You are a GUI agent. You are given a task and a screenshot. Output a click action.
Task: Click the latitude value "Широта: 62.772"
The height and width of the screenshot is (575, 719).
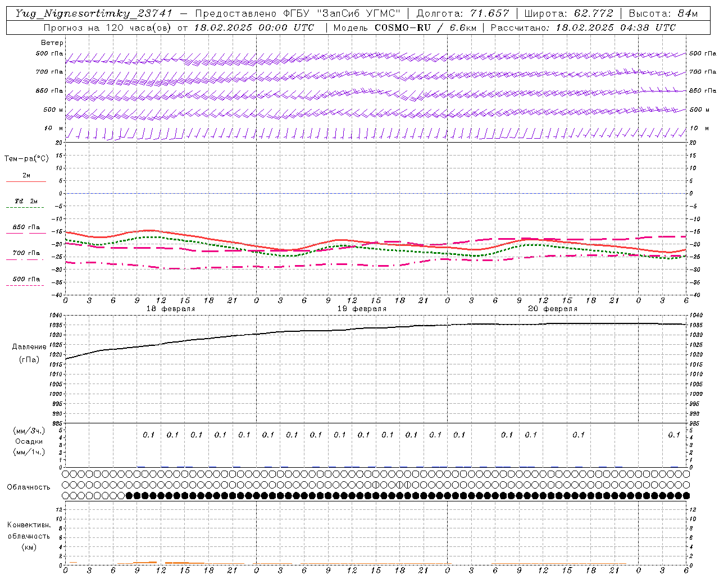click(x=568, y=13)
